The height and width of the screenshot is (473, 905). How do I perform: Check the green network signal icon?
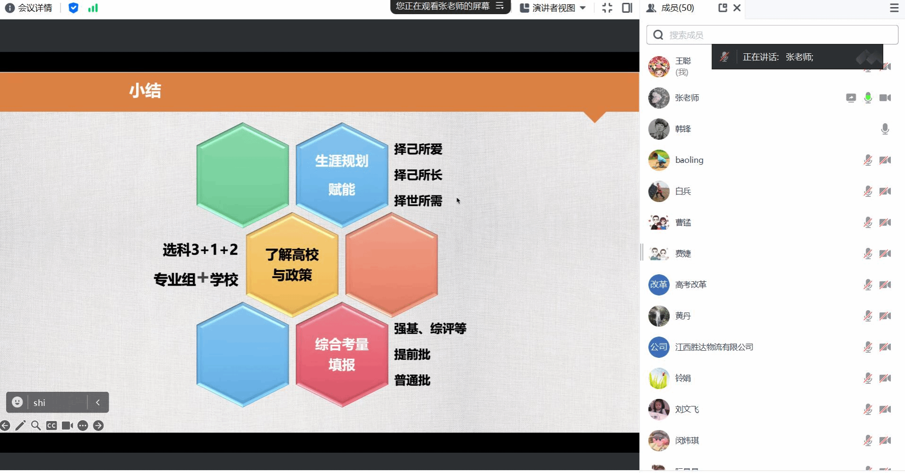[93, 8]
